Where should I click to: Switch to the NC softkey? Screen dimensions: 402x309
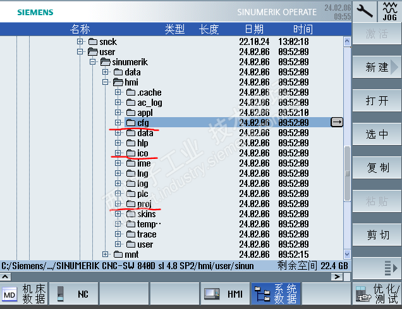tap(73, 294)
